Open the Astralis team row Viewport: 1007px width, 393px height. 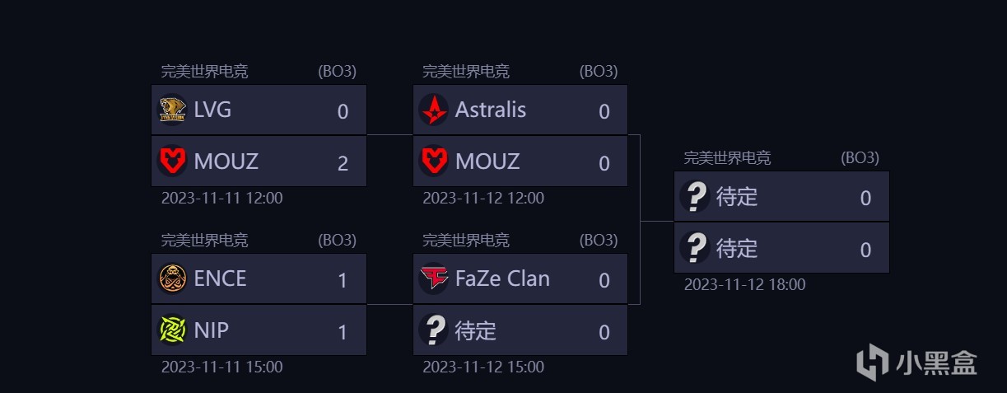click(x=520, y=110)
